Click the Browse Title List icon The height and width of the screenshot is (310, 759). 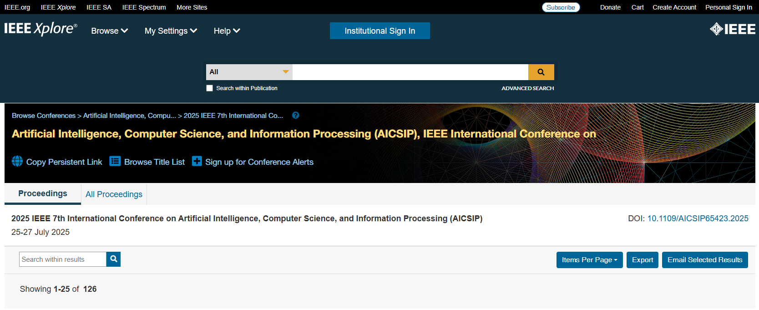(115, 162)
